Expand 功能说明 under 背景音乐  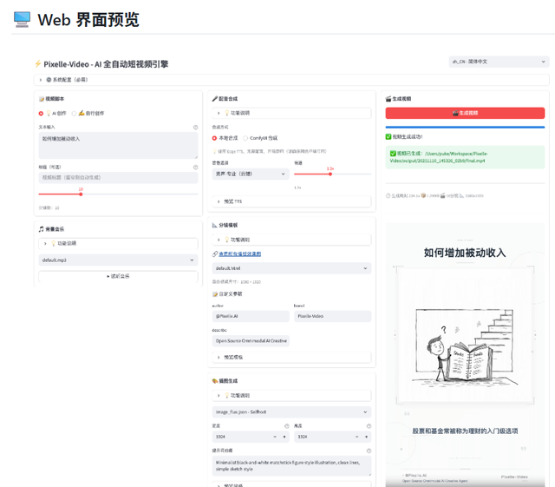(x=118, y=243)
